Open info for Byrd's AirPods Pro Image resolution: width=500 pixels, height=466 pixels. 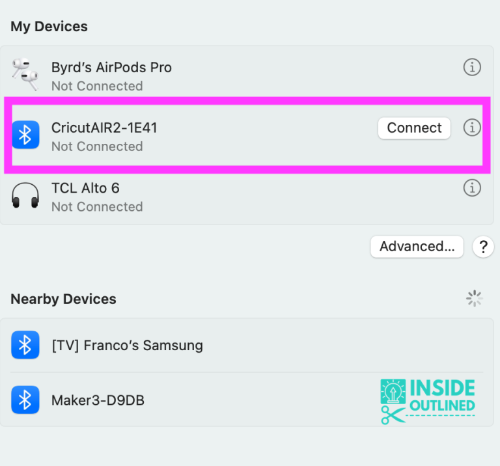pos(472,67)
